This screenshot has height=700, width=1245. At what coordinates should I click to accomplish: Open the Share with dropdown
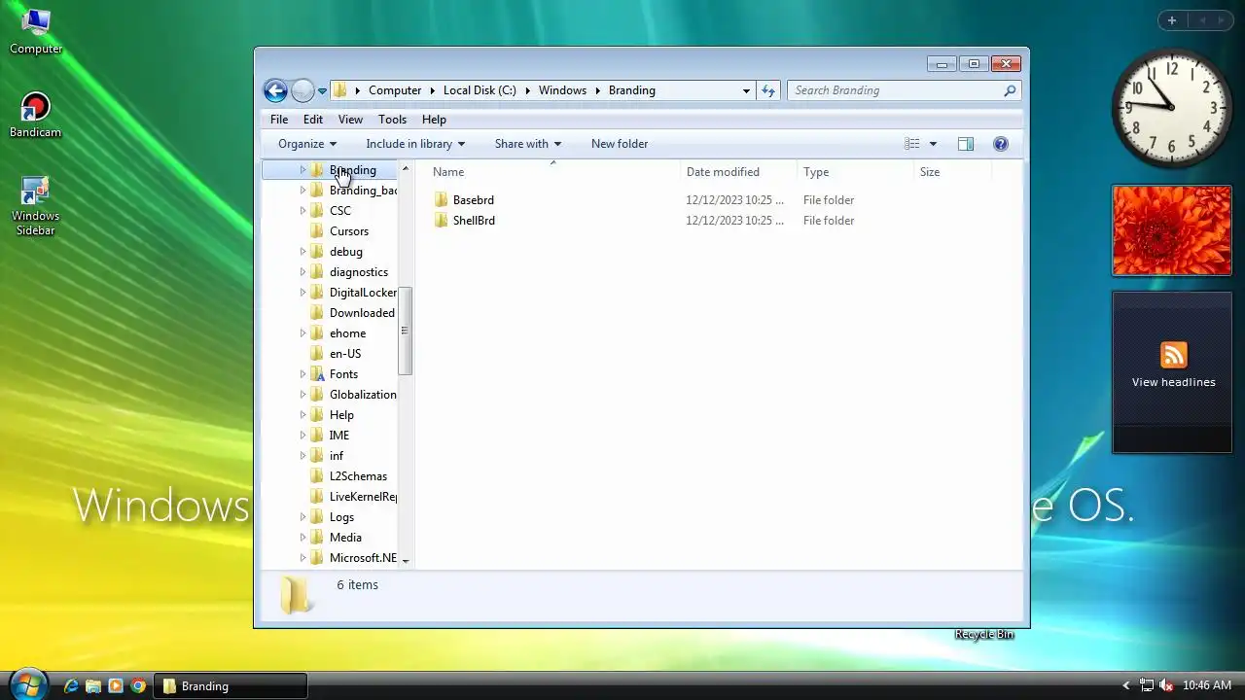coord(528,144)
